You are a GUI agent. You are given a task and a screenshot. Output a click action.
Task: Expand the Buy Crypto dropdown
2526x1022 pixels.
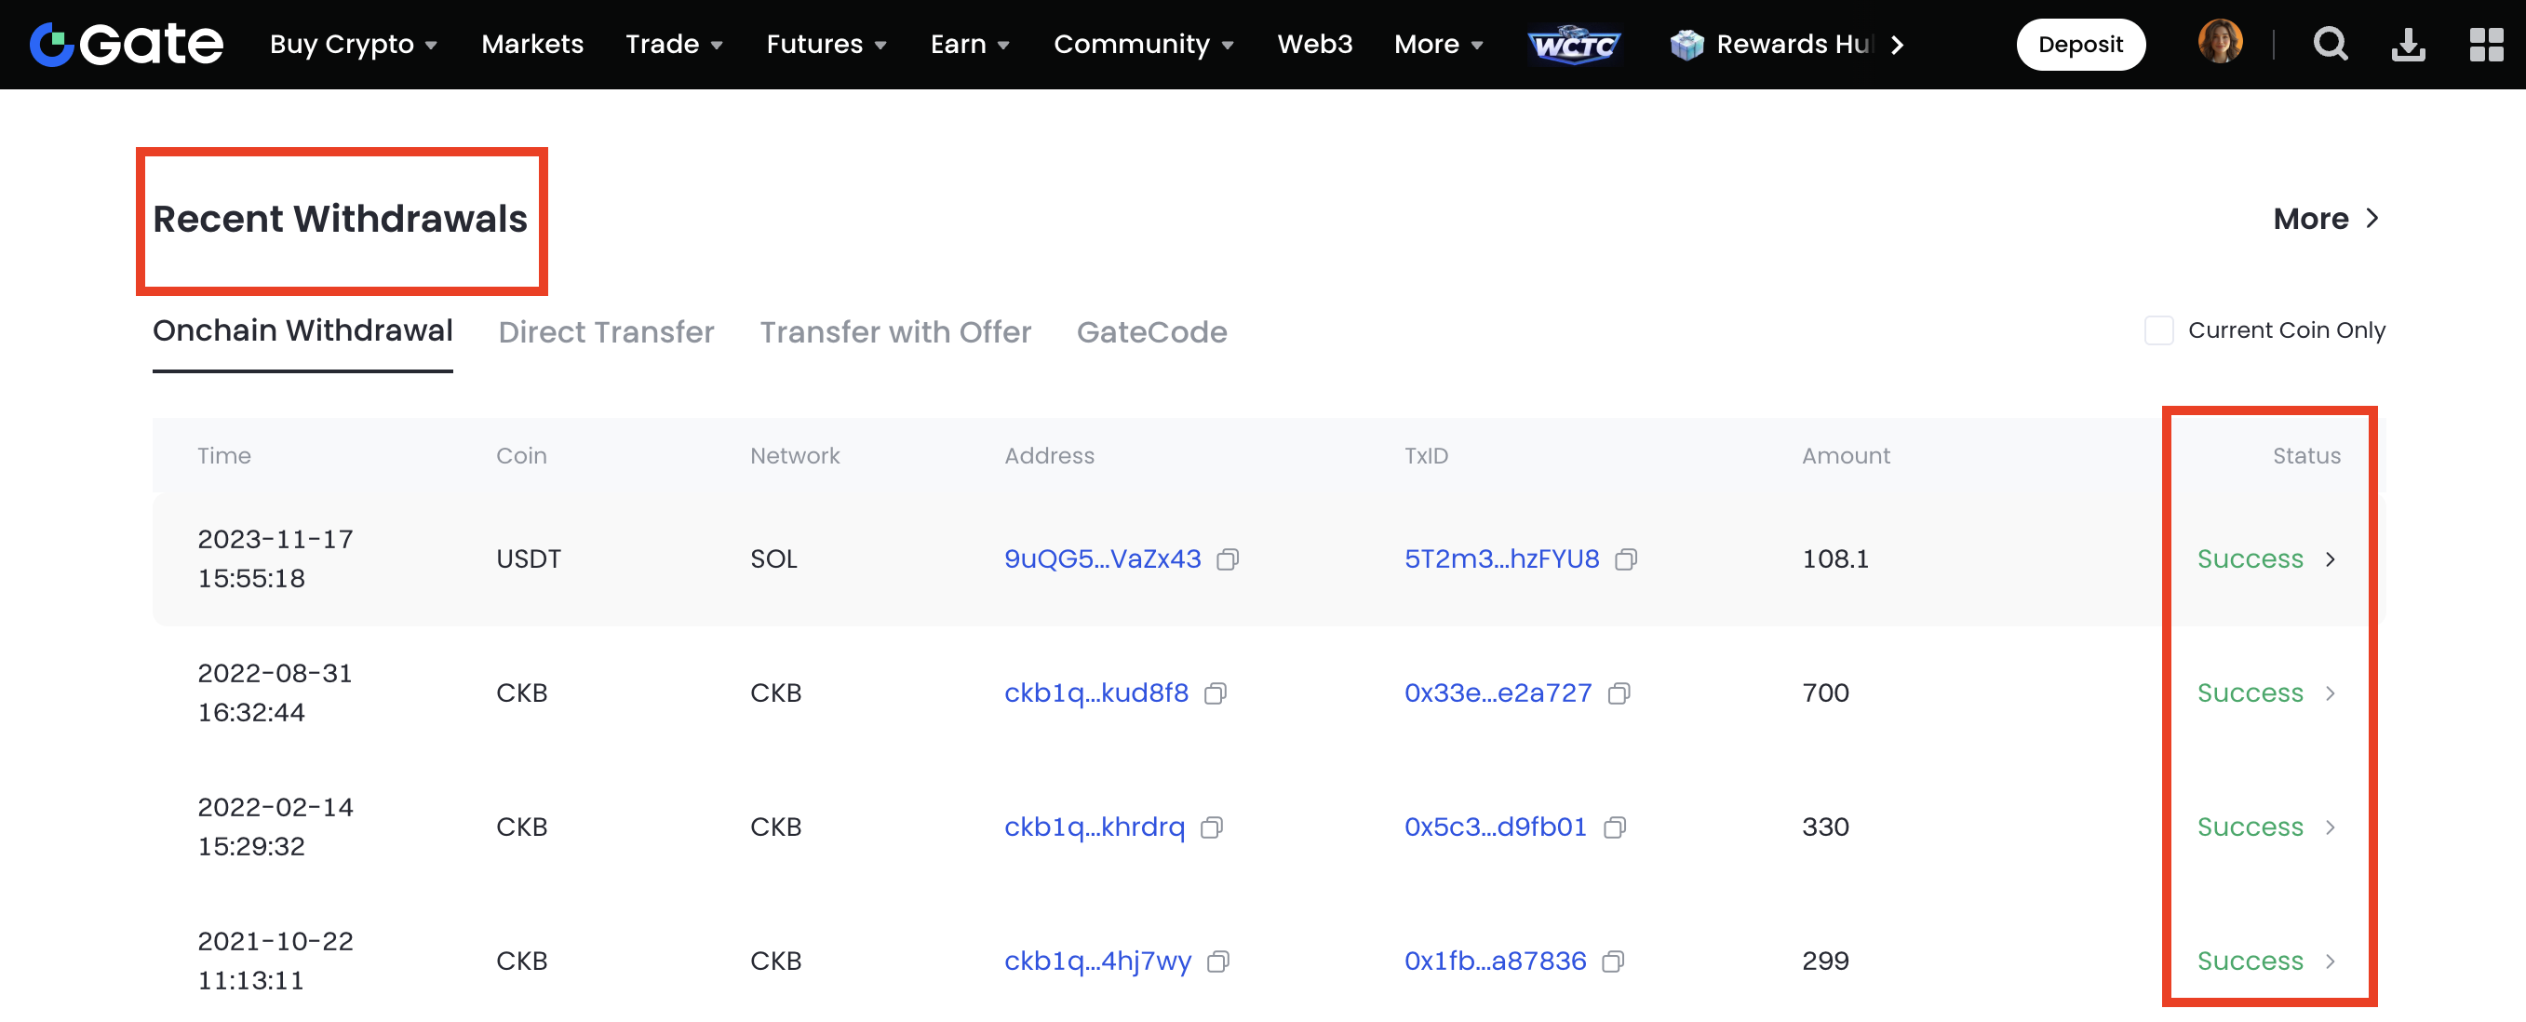(353, 44)
